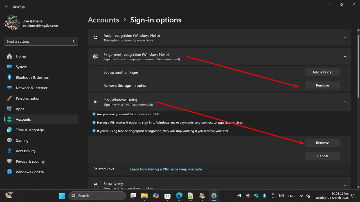This screenshot has height=202, width=360.
Task: Click the taskbar Search box
Action: click(97, 196)
